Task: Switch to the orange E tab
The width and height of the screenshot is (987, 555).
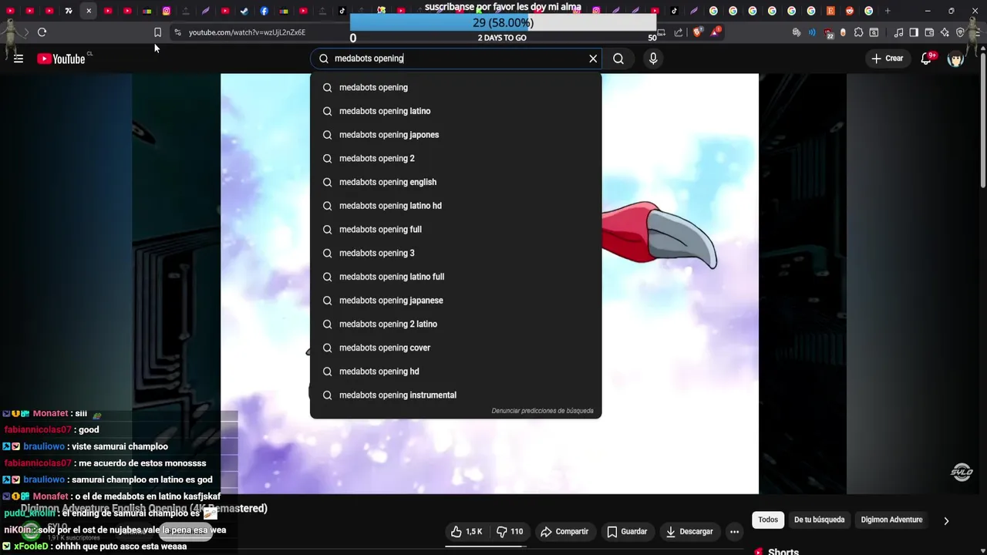Action: pos(830,11)
